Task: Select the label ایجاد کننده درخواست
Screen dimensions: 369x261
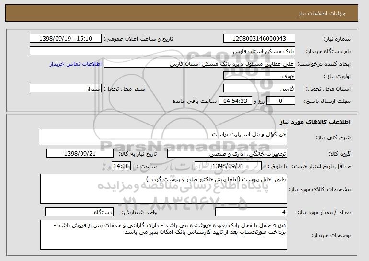Action: coord(324,64)
